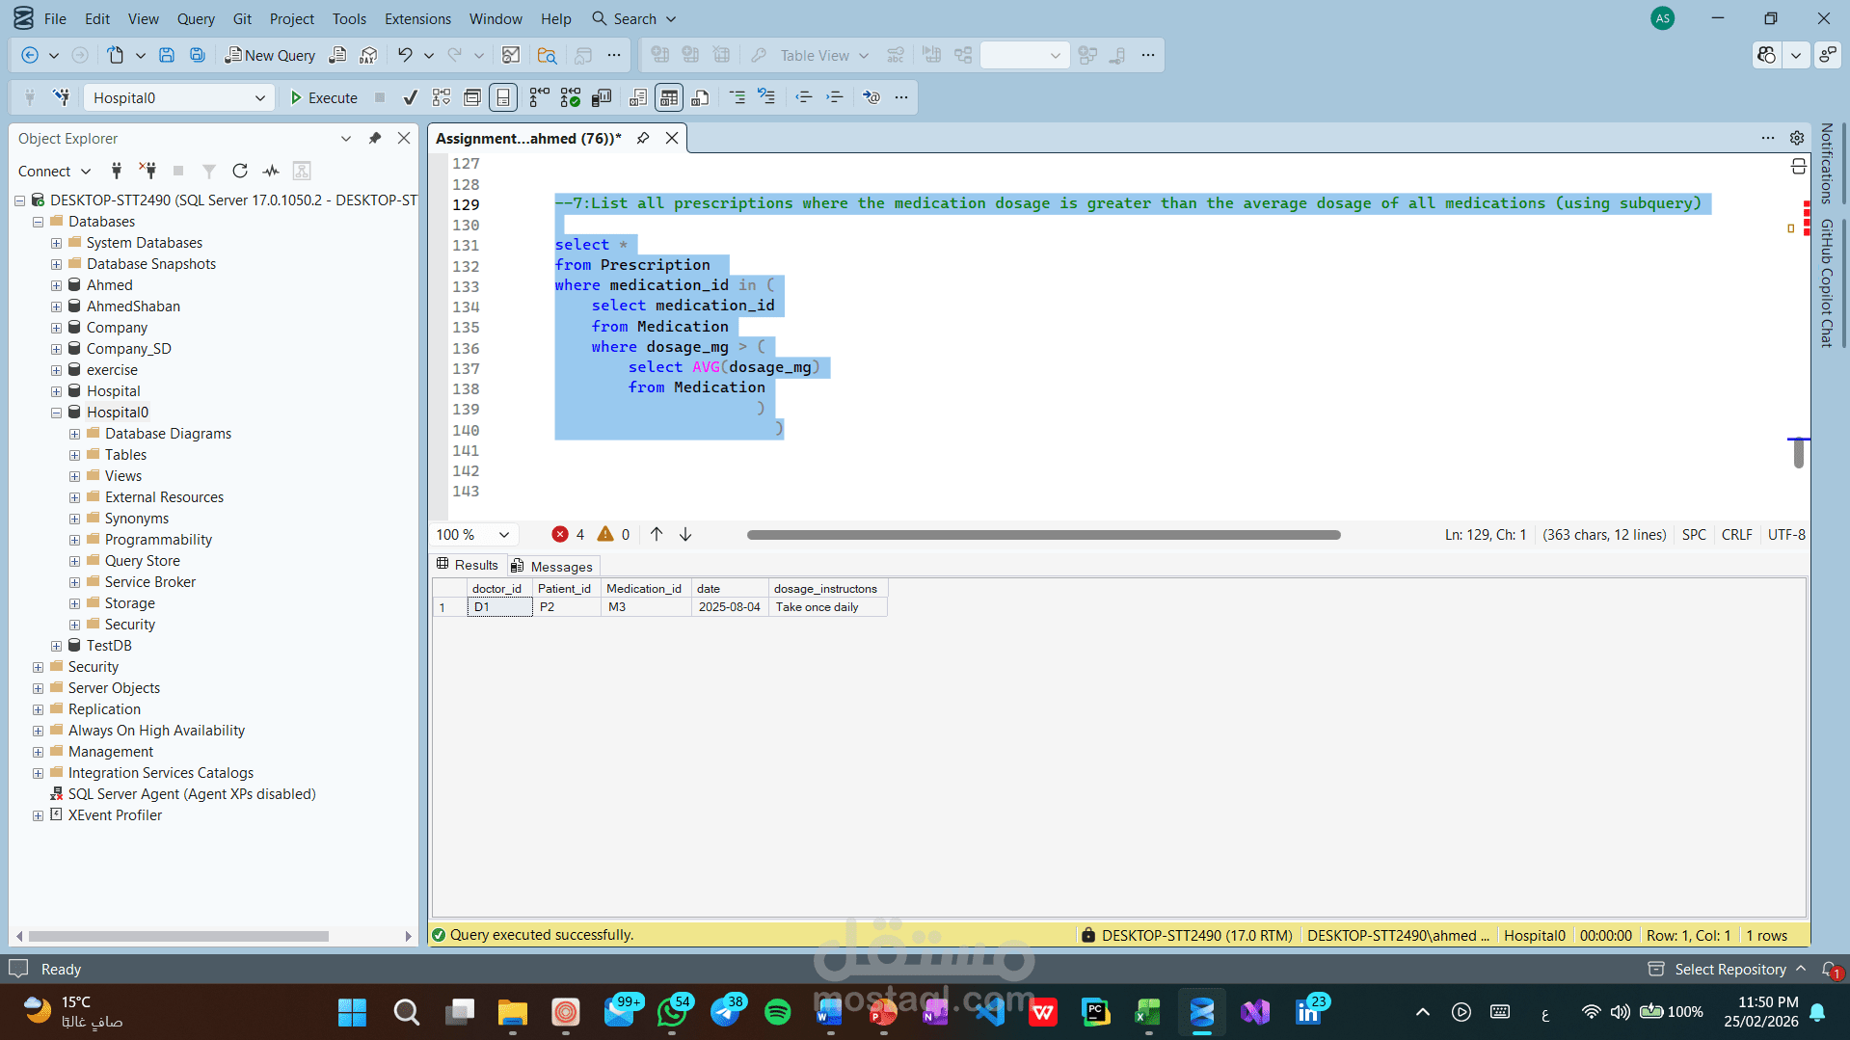The width and height of the screenshot is (1850, 1040).
Task: Click the Change Connection icon beside database box
Action: pyautogui.click(x=62, y=97)
